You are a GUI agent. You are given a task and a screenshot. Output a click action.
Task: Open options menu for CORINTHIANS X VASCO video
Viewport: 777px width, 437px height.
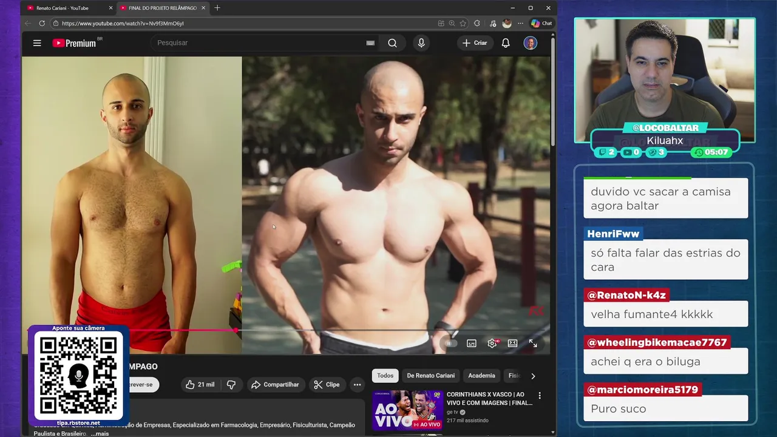coord(540,396)
